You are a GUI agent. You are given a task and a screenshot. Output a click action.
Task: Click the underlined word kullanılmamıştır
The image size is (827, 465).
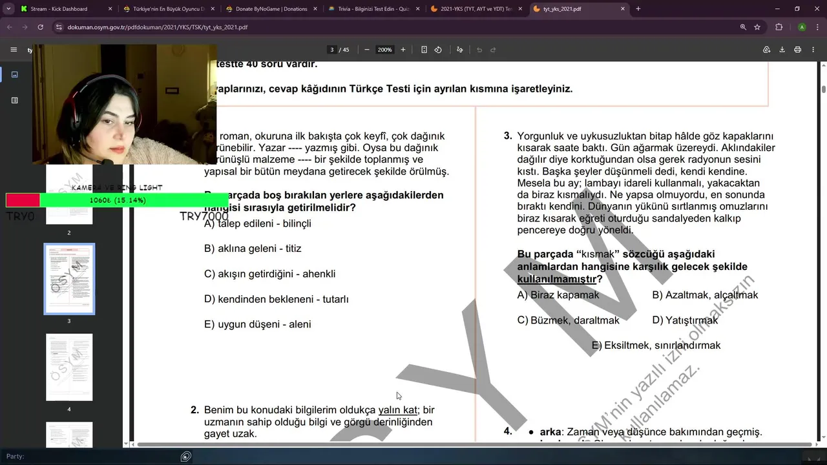[556, 280]
